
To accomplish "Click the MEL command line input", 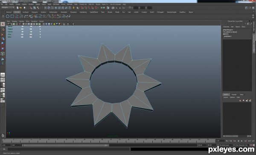I will click(x=69, y=149).
